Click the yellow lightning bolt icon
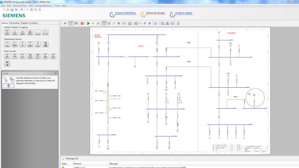Image resolution: width=299 pixels, height=168 pixels. (x=114, y=23)
